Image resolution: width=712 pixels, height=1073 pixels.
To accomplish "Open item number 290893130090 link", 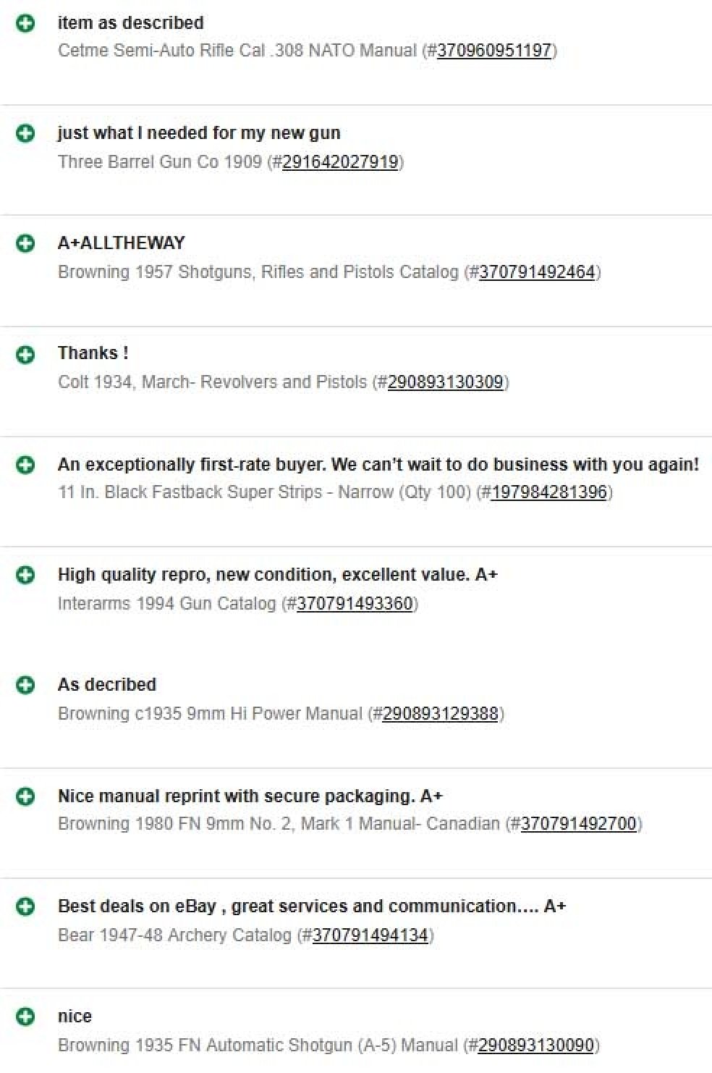I will pyautogui.click(x=535, y=1045).
